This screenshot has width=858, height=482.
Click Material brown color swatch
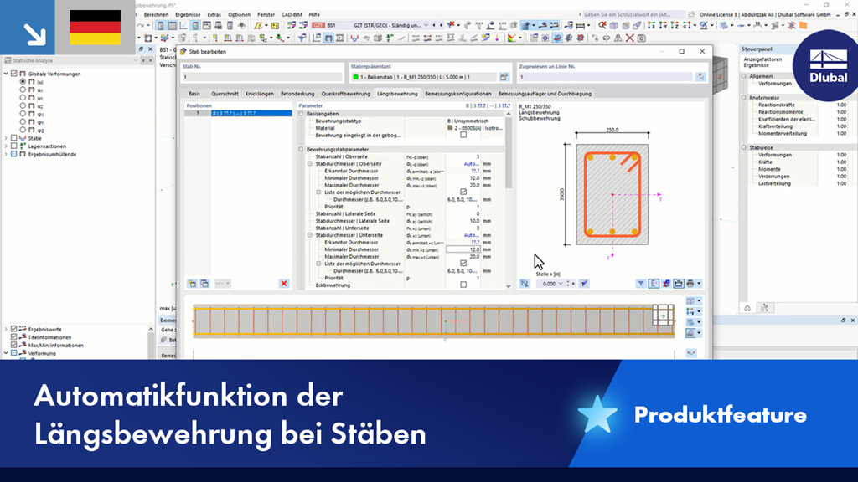tap(450, 127)
